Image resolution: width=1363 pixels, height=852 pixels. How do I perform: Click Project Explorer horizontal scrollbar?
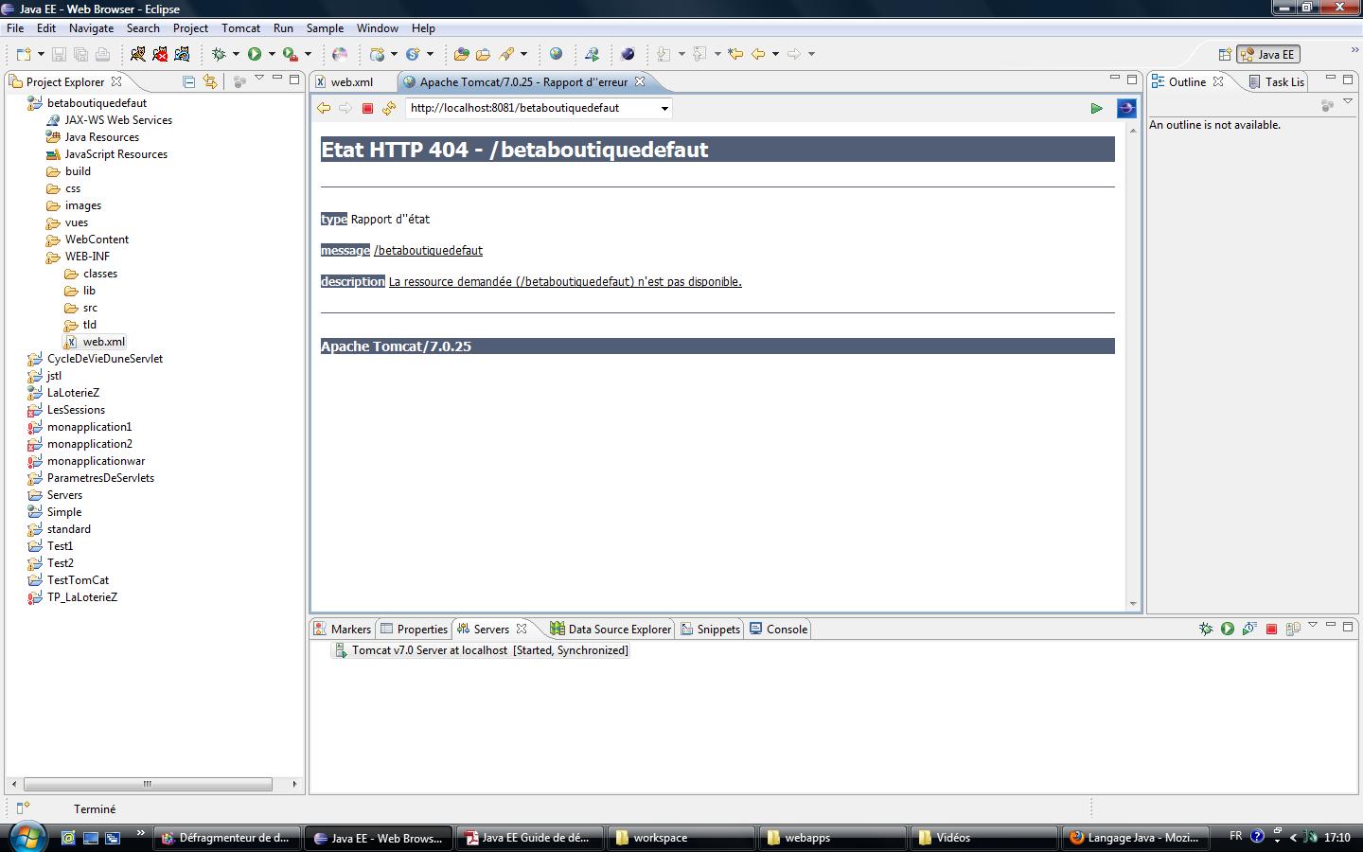point(148,784)
